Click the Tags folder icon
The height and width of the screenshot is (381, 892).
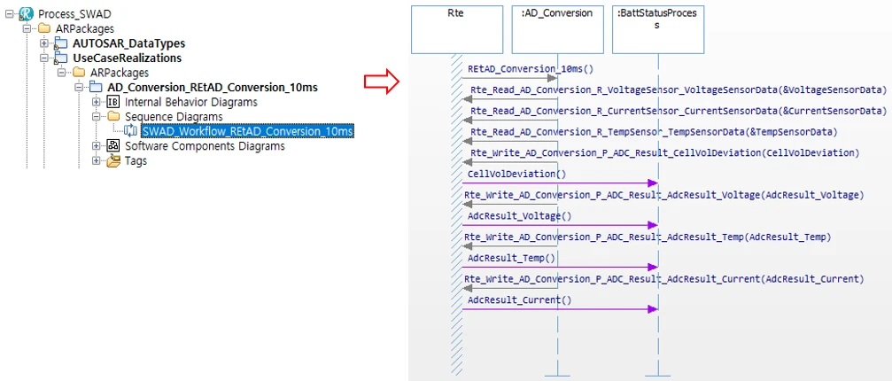(x=113, y=161)
